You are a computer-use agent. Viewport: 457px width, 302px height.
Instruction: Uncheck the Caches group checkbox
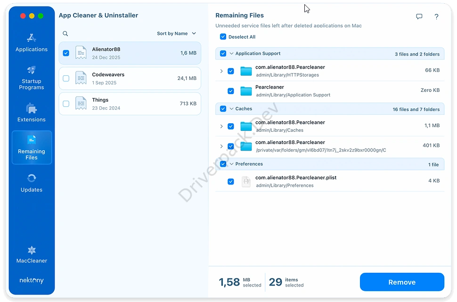[223, 109]
